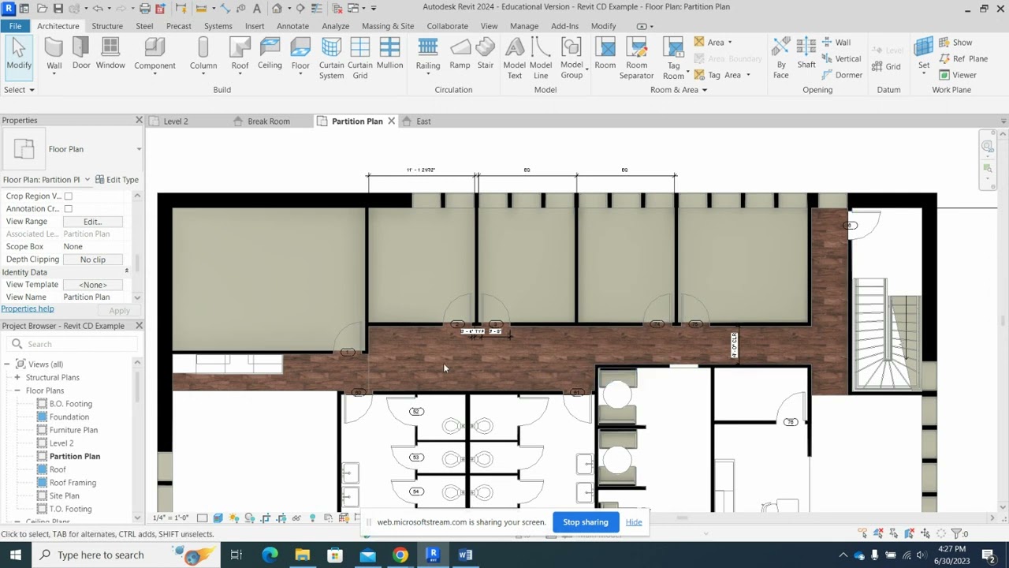Click the Hide link on sharing bar

click(634, 522)
